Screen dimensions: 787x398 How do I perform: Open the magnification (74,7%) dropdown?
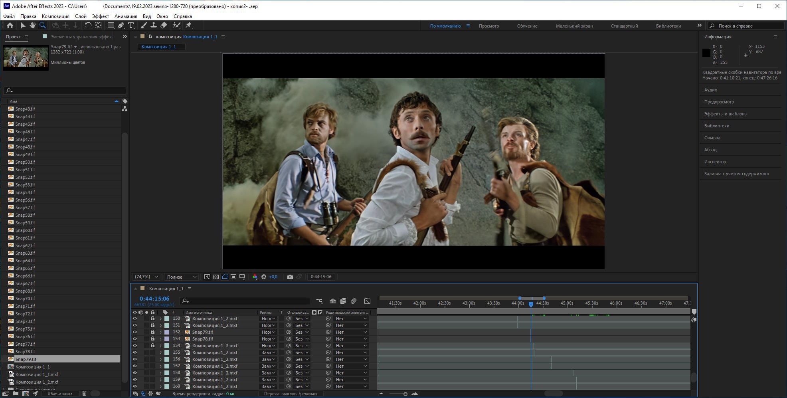146,277
